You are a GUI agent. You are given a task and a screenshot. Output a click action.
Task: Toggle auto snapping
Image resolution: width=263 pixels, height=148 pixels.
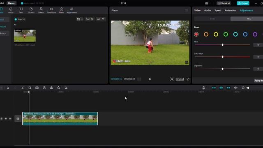coord(221,88)
